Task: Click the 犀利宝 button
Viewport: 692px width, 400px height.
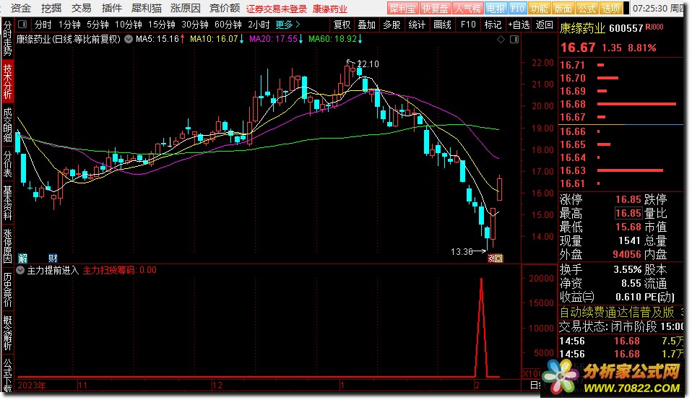Action: tap(402, 9)
